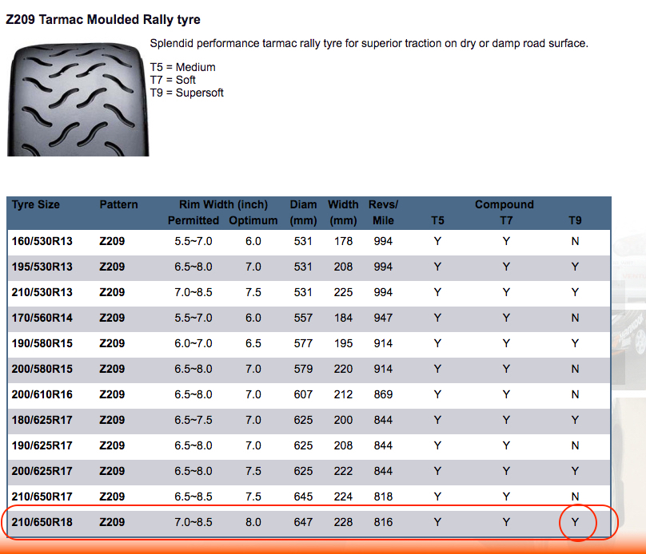The image size is (646, 554).
Task: Click the circled Y in the 210/650R18 row
Action: [x=575, y=522]
